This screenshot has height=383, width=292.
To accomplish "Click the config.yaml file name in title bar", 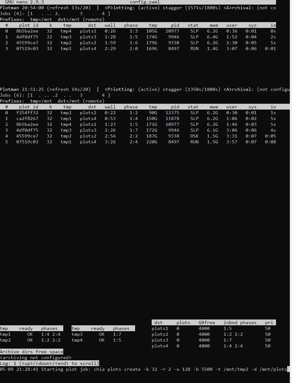I will (144, 2).
